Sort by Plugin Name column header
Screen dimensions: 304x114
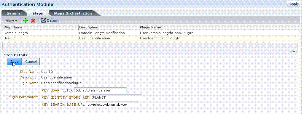[x=219, y=27]
